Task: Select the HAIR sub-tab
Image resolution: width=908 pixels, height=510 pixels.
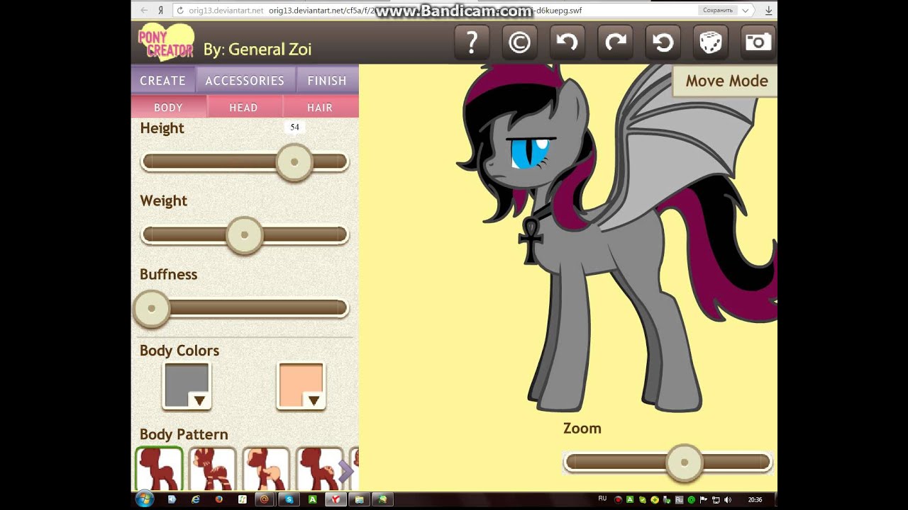Action: (320, 108)
